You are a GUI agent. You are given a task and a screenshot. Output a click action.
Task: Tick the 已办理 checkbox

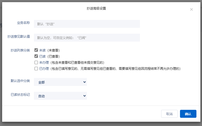point(36,69)
